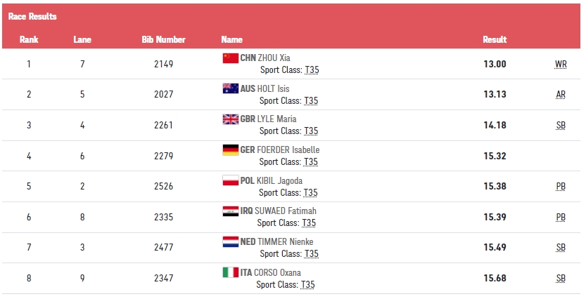Click the Poland flag icon
The width and height of the screenshot is (586, 299).
pyautogui.click(x=230, y=180)
